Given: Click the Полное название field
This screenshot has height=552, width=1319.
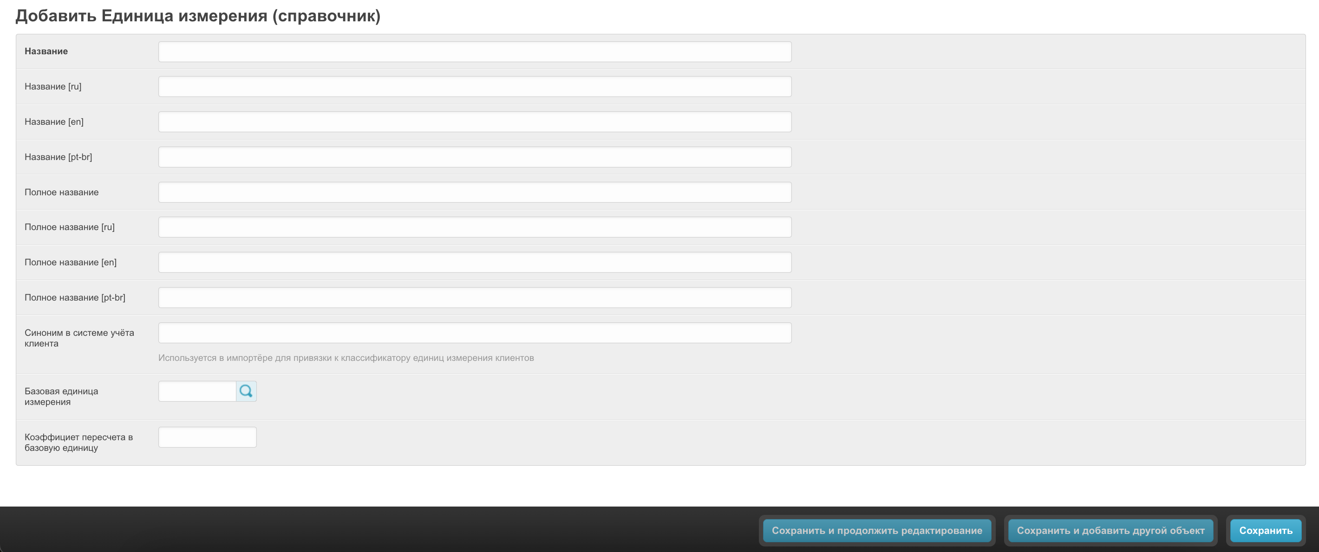Looking at the screenshot, I should point(474,193).
